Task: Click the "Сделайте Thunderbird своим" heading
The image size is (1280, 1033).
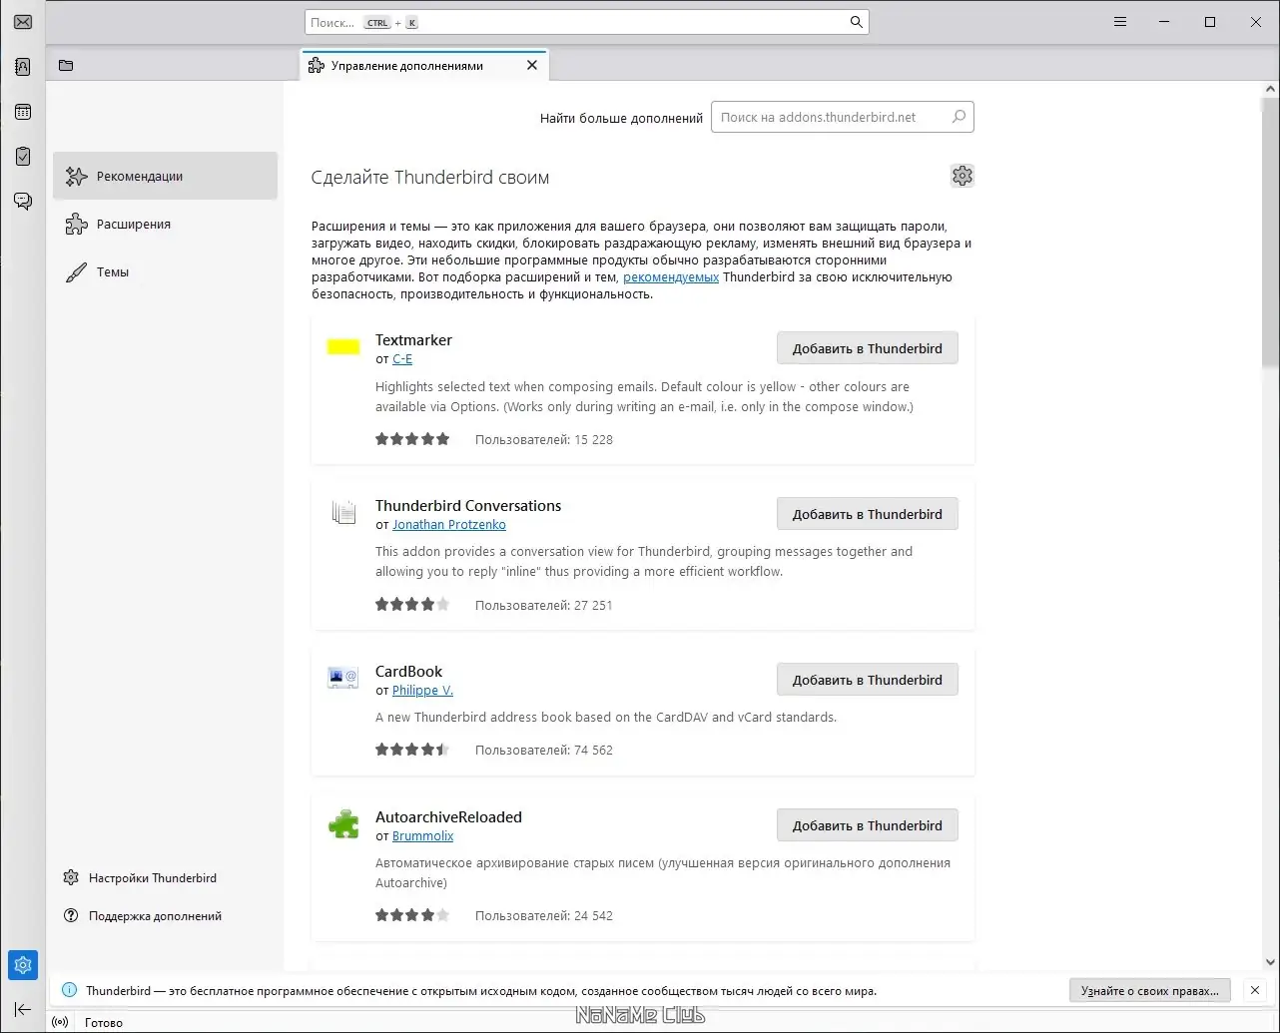Action: (430, 178)
